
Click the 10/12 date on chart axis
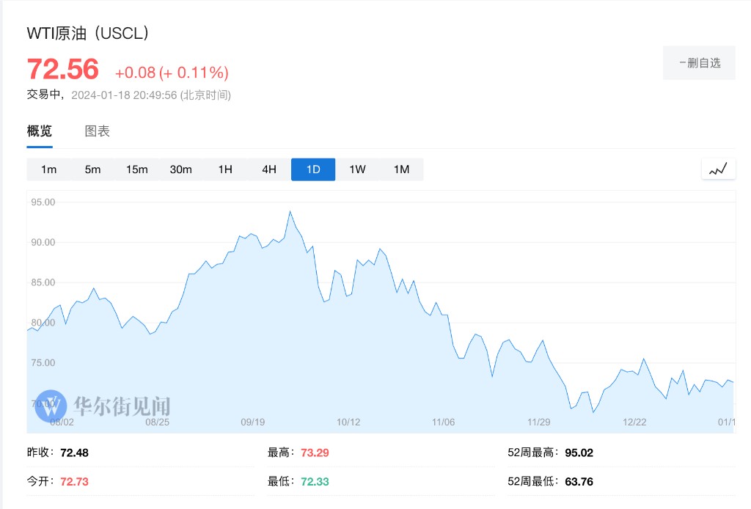point(348,422)
